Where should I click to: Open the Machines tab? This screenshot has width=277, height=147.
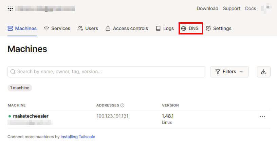[x=22, y=28]
